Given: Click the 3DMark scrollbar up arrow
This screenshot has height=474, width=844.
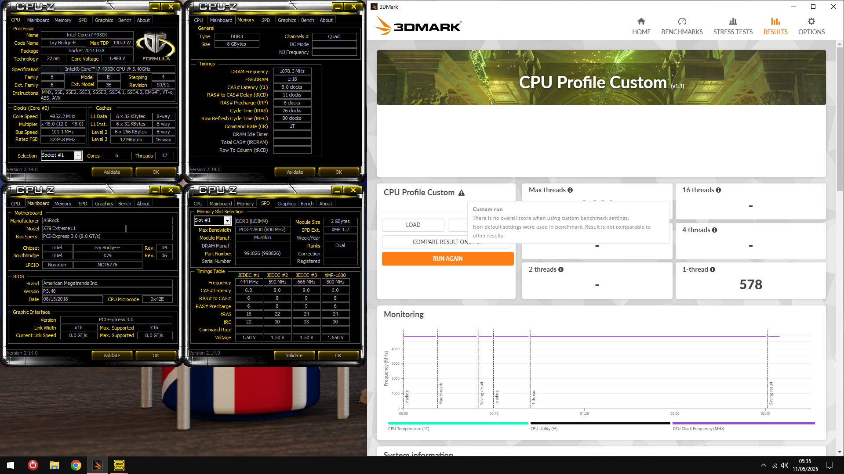Looking at the screenshot, I should 840,44.
